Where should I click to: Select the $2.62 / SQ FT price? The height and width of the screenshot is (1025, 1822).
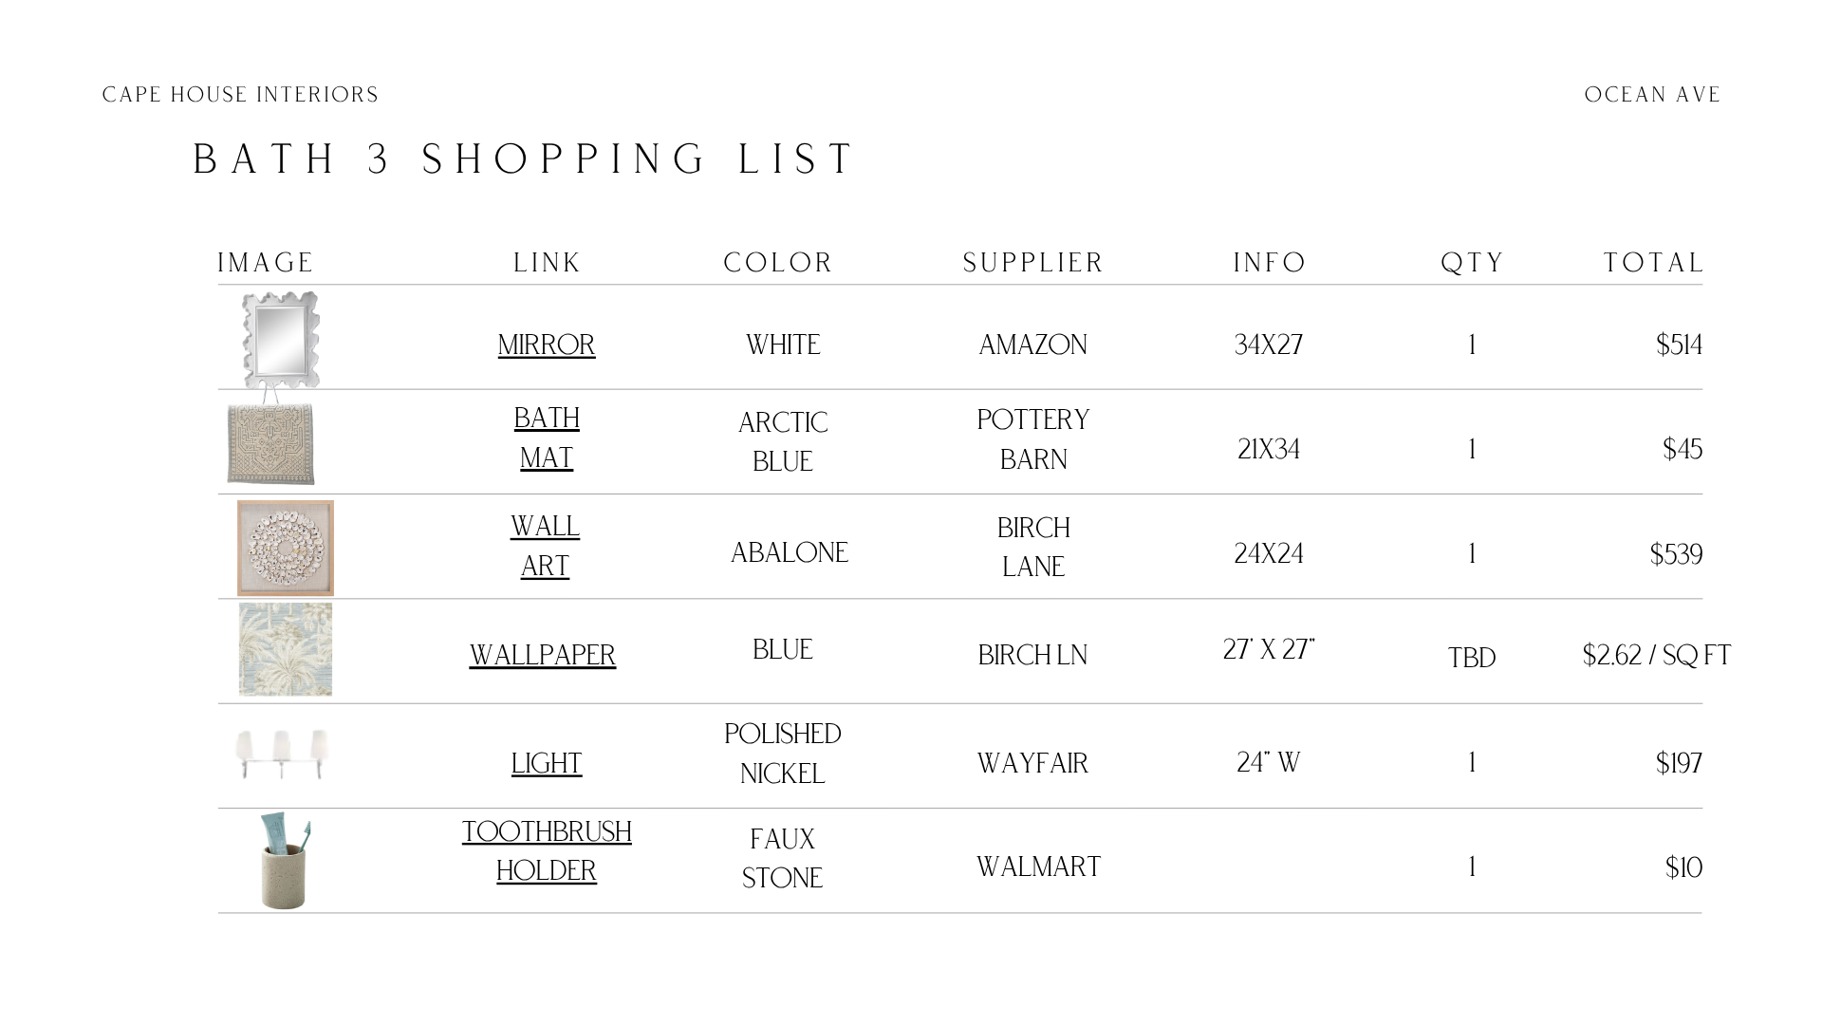1657,655
